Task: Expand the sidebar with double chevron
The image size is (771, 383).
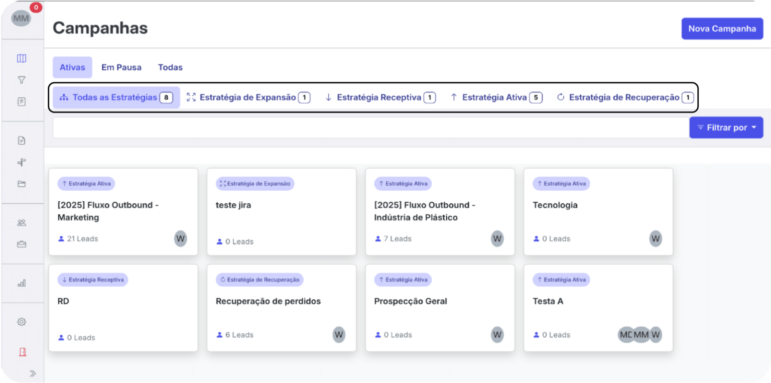Action: 33,373
